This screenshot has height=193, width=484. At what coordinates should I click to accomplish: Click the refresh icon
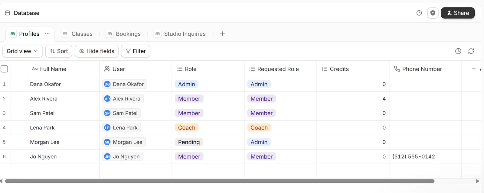point(471,51)
